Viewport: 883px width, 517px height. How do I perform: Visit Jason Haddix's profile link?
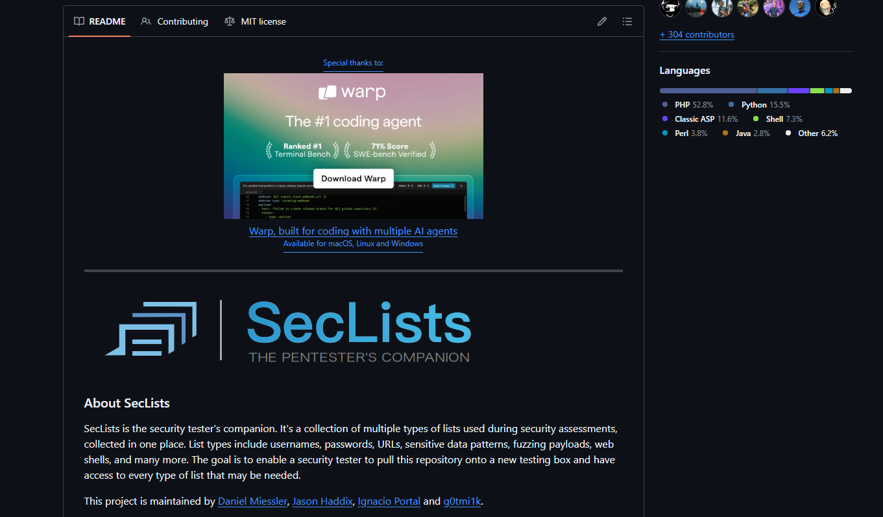pyautogui.click(x=322, y=501)
